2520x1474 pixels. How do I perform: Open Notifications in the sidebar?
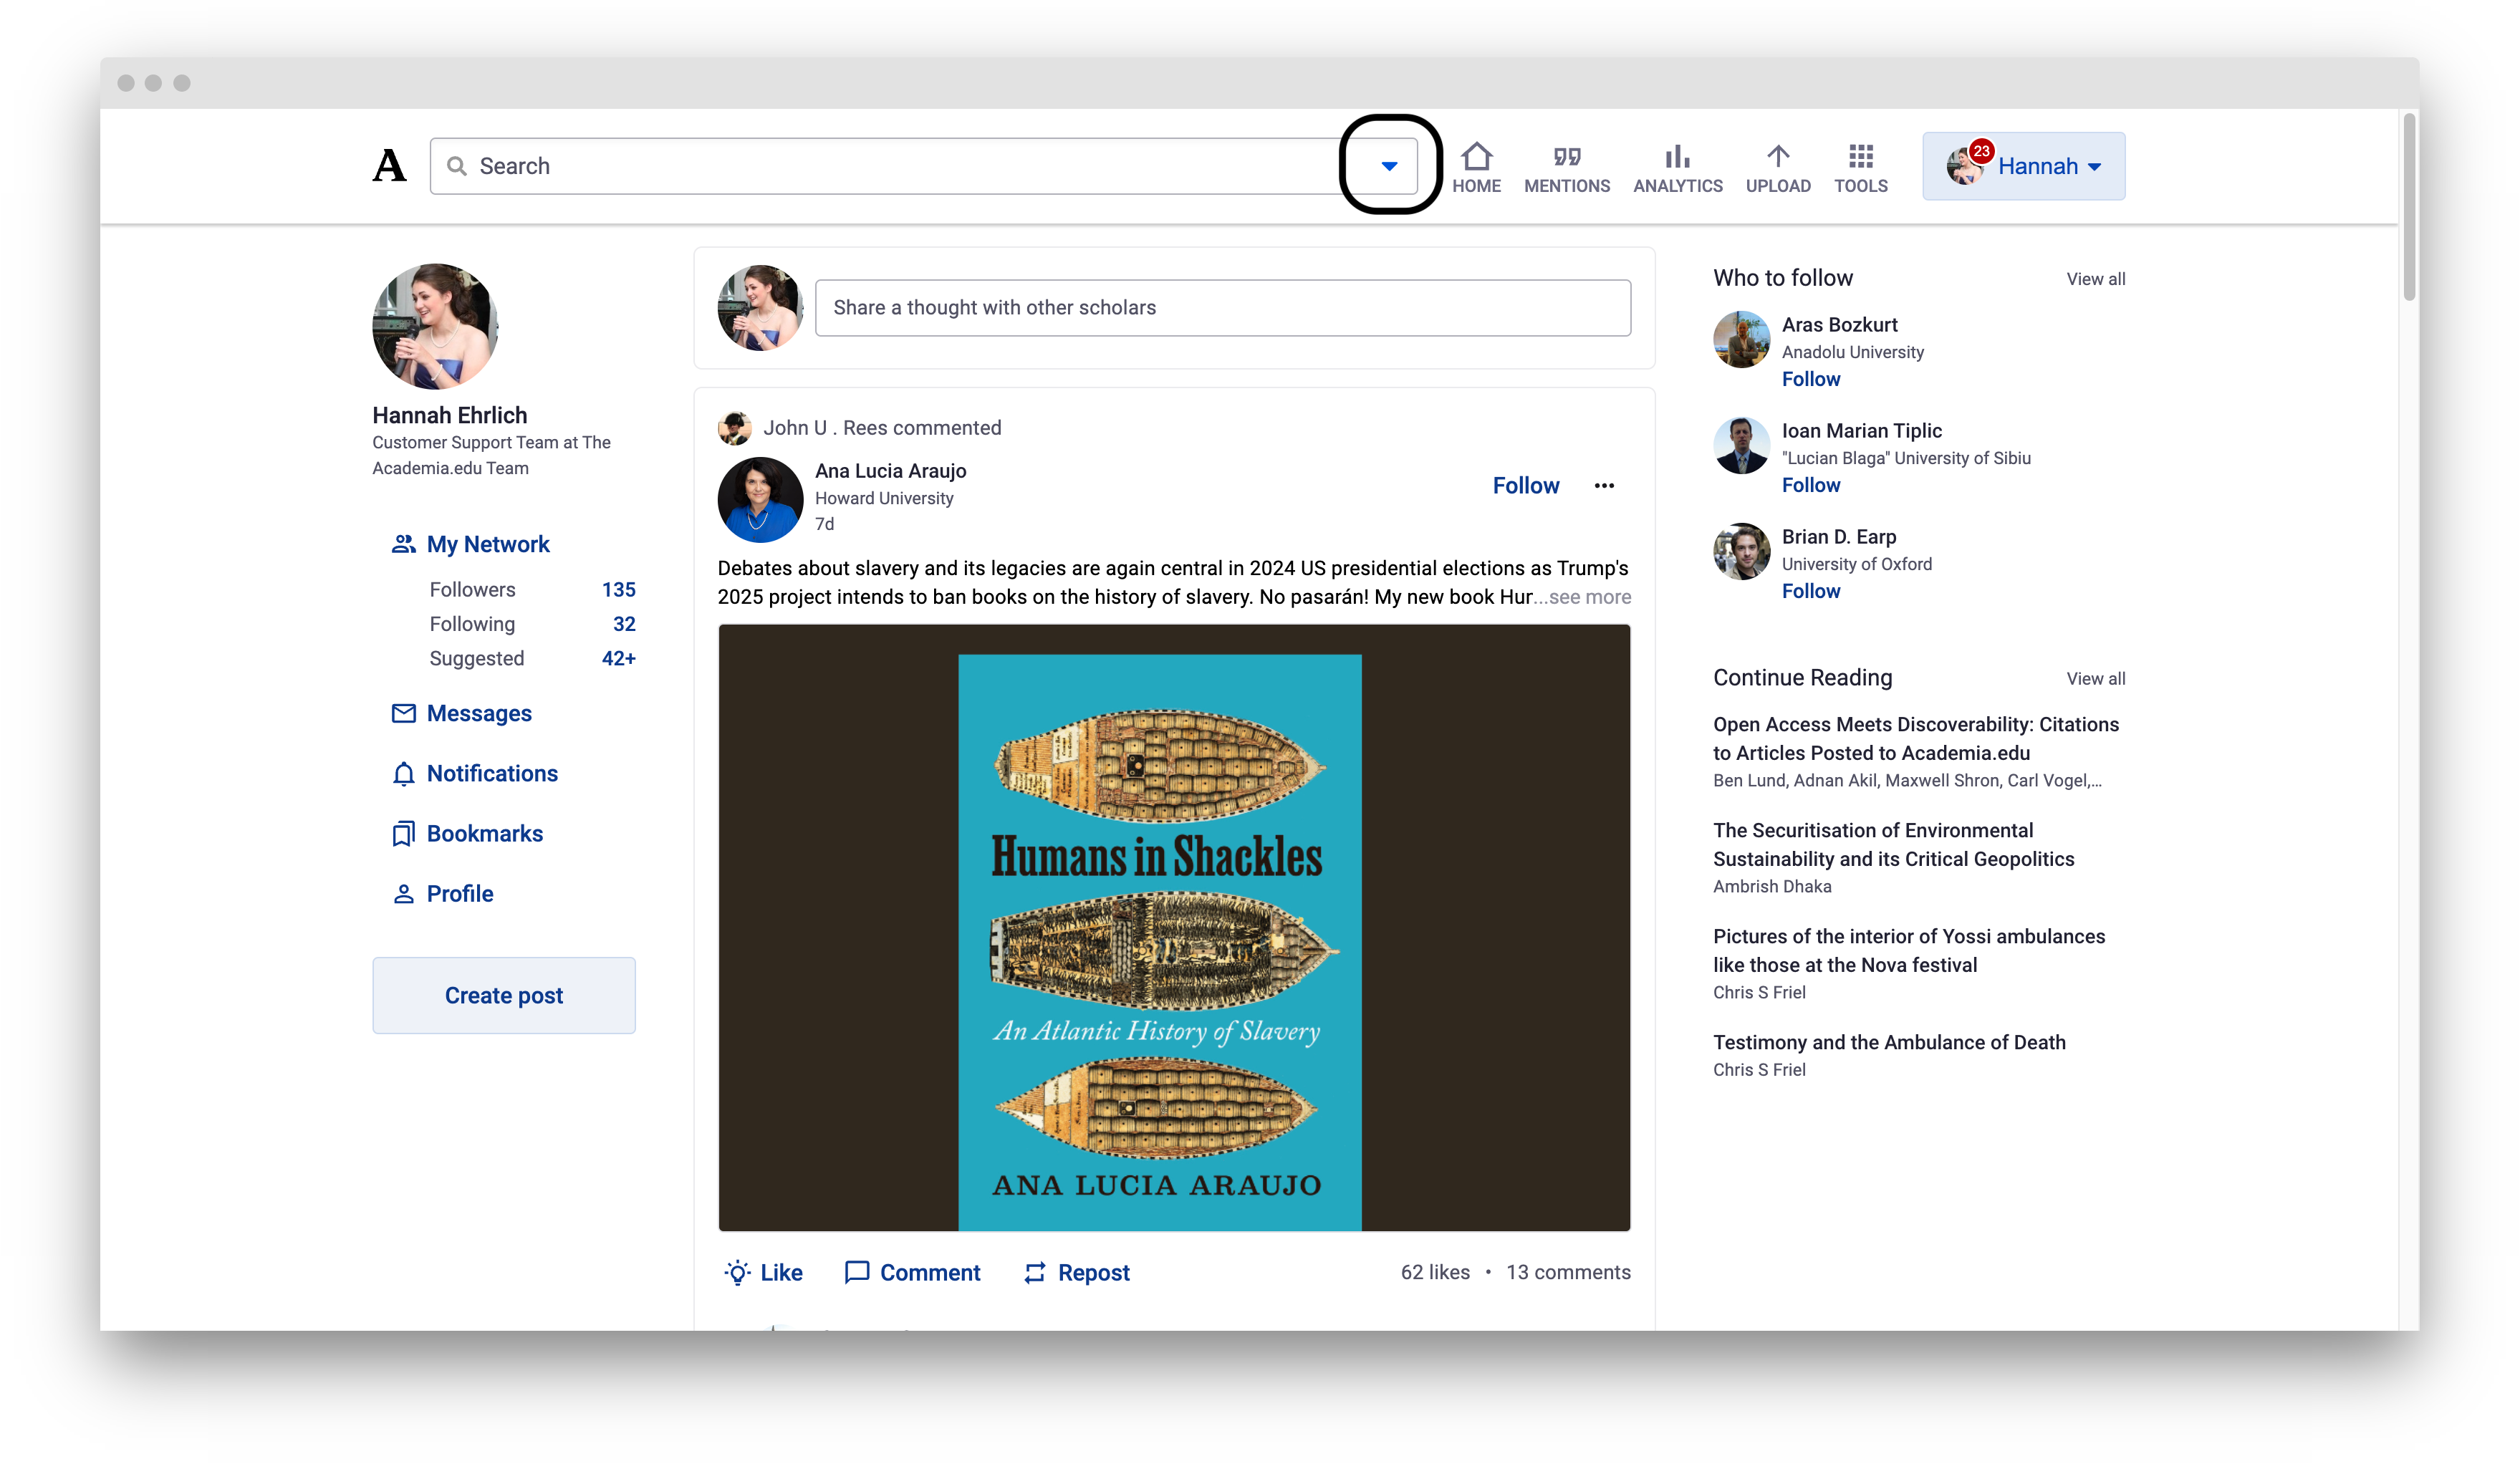492,773
